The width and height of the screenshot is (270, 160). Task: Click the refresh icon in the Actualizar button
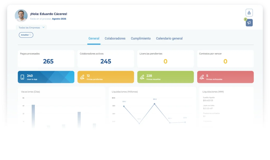tap(30, 35)
